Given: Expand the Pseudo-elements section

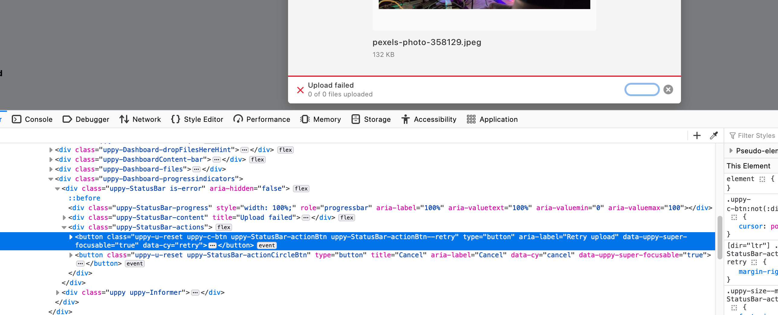Looking at the screenshot, I should [731, 151].
